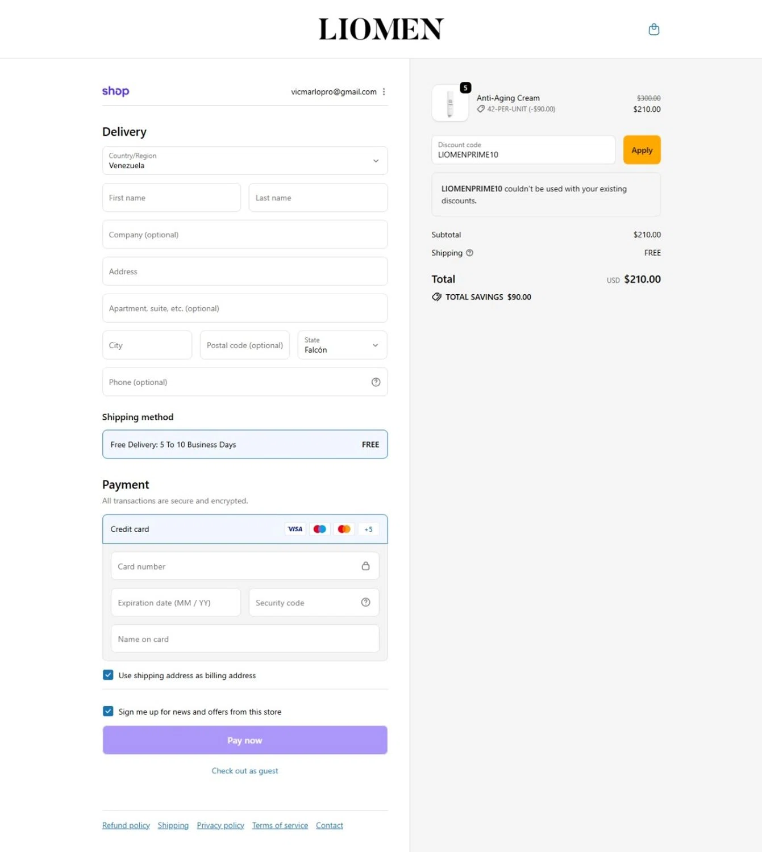The height and width of the screenshot is (852, 762).
Task: Click the Anti-Aging Cream product thumbnail
Action: coord(450,103)
